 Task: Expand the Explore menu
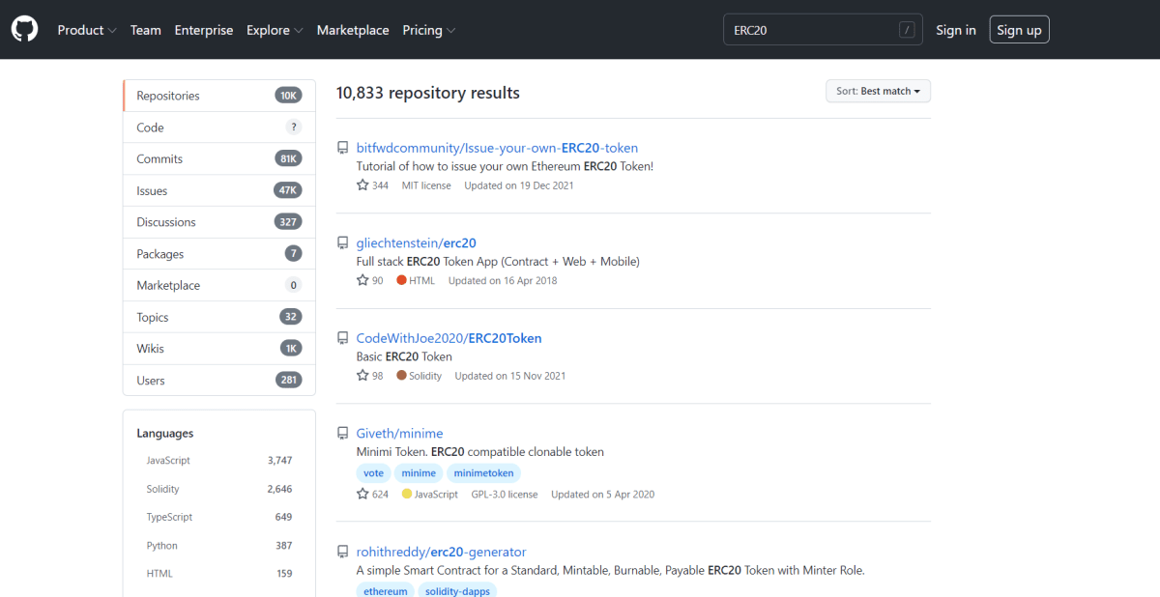pos(275,30)
